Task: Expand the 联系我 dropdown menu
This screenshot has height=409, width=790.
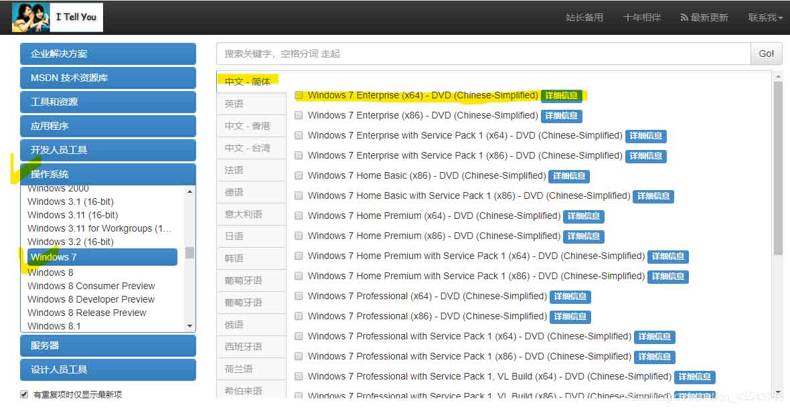Action: (x=765, y=17)
